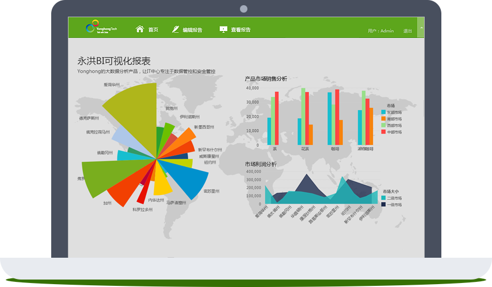Click the 40,000 bar chart axis value
The height and width of the screenshot is (287, 492).
coord(253,88)
